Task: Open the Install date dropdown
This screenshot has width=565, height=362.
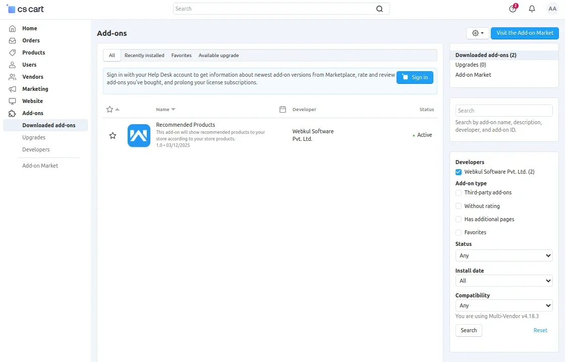Action: click(x=503, y=281)
